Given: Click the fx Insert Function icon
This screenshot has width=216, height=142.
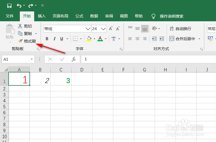Looking at the screenshot, I should point(74,59).
